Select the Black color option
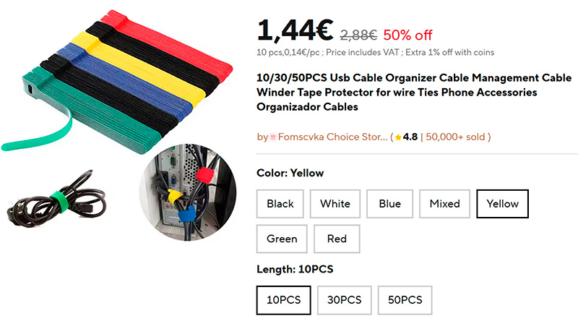Image resolution: width=578 pixels, height=321 pixels. [x=280, y=204]
